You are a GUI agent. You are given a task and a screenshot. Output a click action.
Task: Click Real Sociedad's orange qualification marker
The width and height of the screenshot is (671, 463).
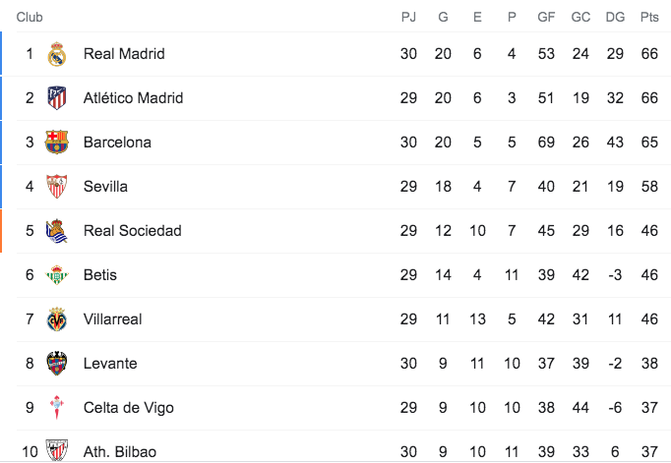point(2,231)
